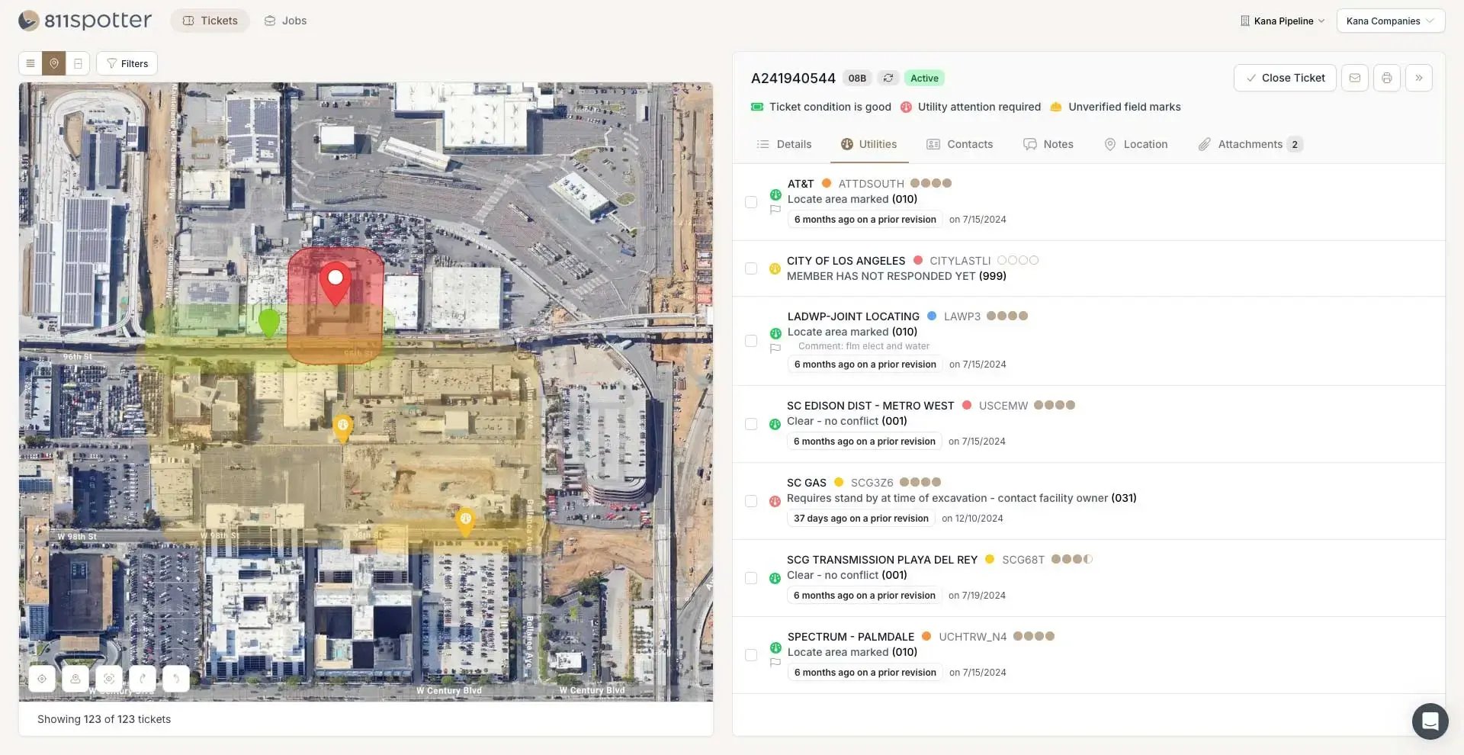This screenshot has height=755, width=1464.
Task: Click 'Showing 123 of 123 tickets' text
Action: [x=104, y=719]
